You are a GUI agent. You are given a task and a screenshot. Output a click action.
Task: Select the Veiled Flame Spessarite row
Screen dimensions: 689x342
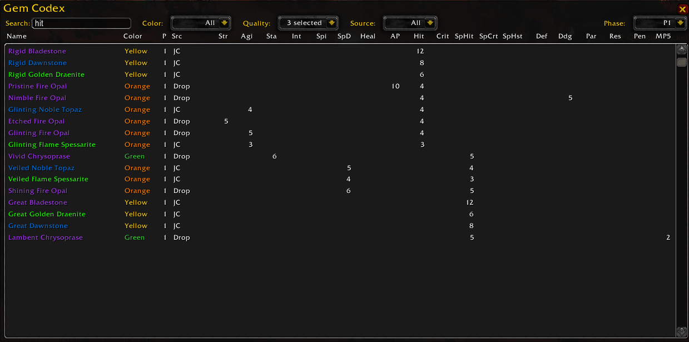[340, 179]
